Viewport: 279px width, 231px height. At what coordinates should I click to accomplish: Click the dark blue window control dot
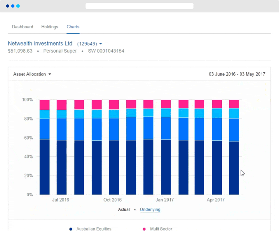(8, 6)
